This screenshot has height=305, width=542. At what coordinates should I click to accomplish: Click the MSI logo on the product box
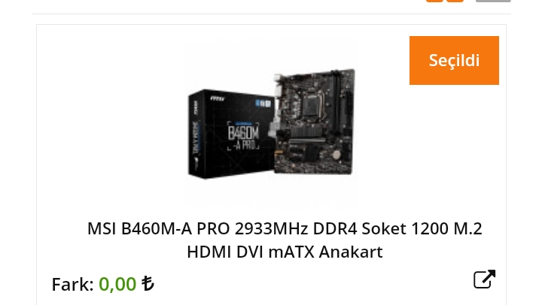pos(218,99)
